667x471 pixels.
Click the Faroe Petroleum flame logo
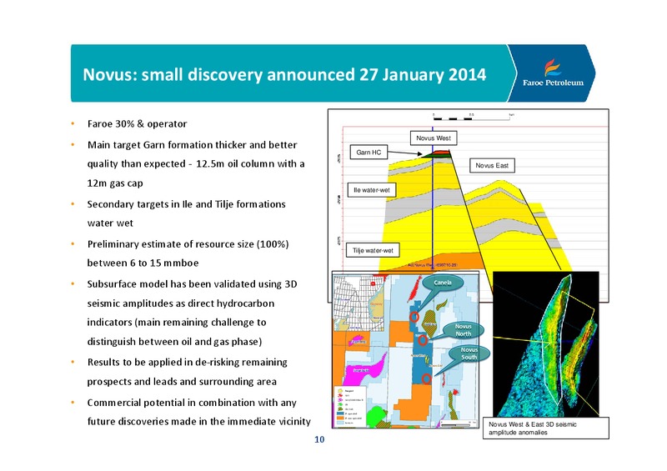pos(552,68)
